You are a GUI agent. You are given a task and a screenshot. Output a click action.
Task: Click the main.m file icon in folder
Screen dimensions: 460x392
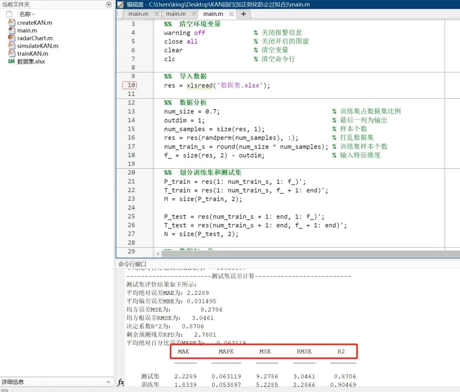click(x=11, y=30)
